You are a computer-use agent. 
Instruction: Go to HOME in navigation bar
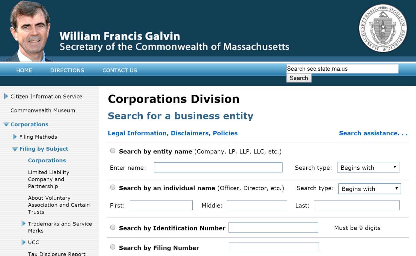pyautogui.click(x=24, y=70)
